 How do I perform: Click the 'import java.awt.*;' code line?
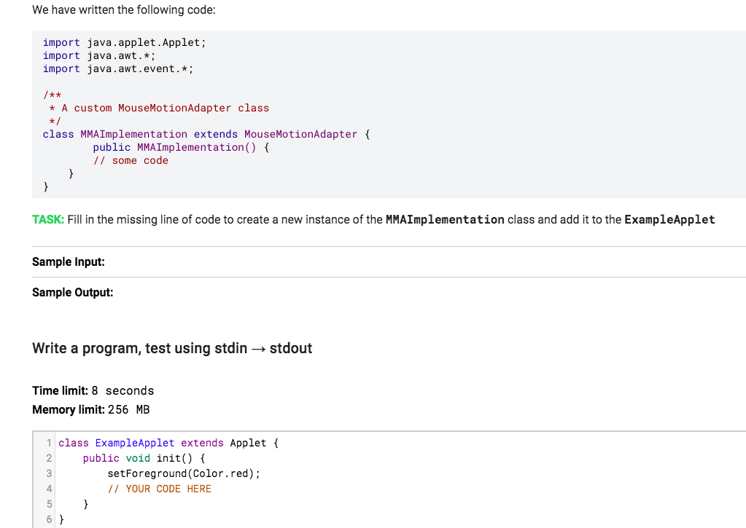(x=99, y=56)
